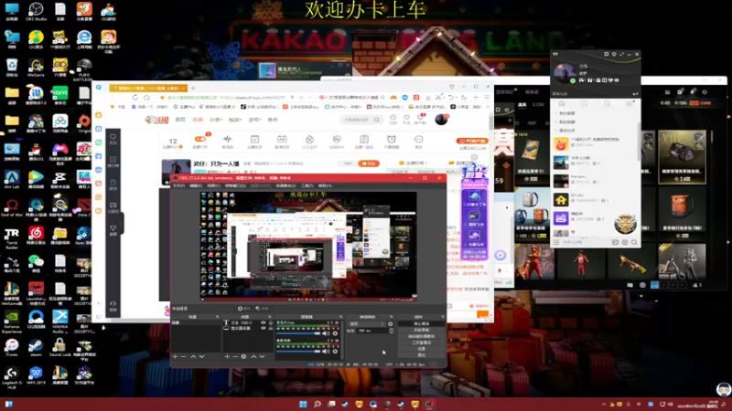Image resolution: width=732 pixels, height=411 pixels.
Task: Mute the first audio mixer channel
Action: (x=326, y=333)
